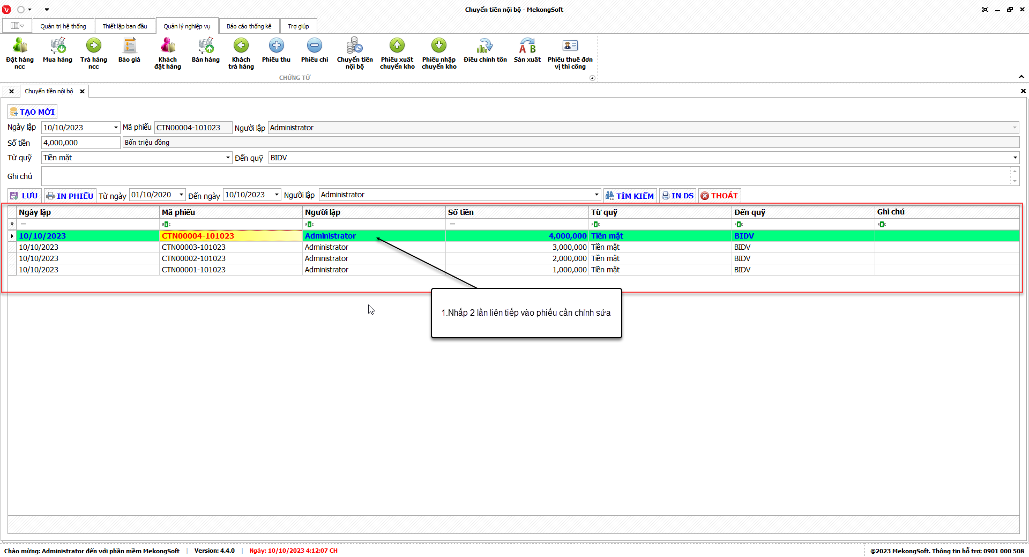Screen dimensions: 1029x557
Task: Click the Đến quỹ filter operator icon
Action: (739, 224)
